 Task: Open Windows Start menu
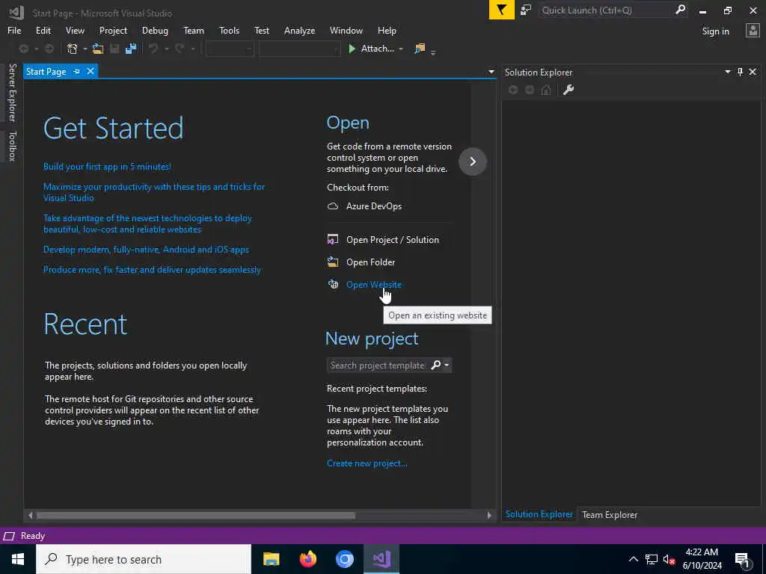click(18, 559)
